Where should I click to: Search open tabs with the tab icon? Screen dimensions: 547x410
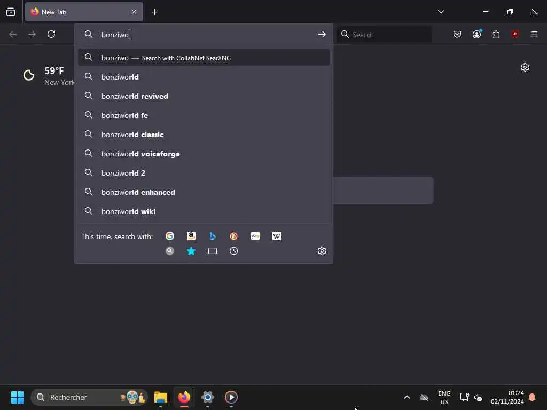(x=213, y=251)
